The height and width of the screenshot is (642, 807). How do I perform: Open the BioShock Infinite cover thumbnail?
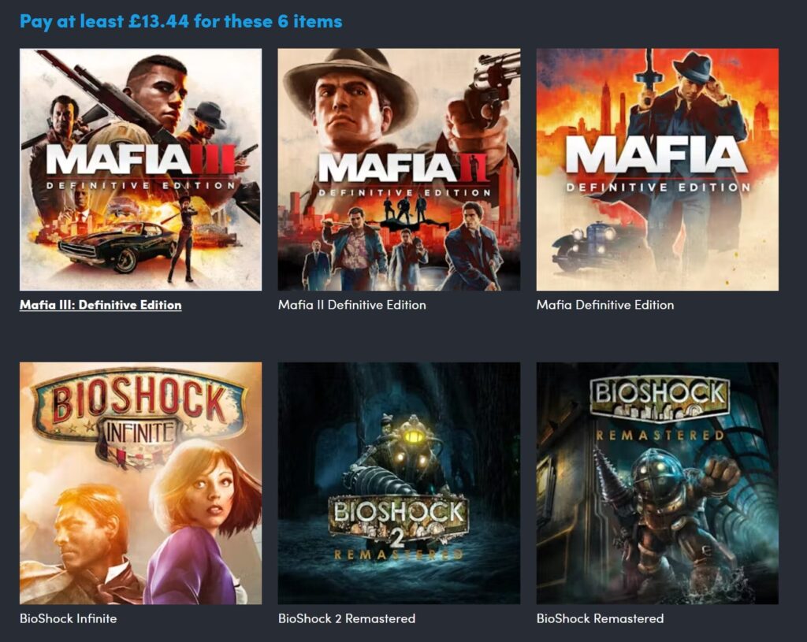click(x=140, y=483)
